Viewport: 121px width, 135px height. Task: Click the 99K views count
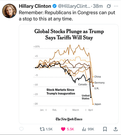point(91,129)
